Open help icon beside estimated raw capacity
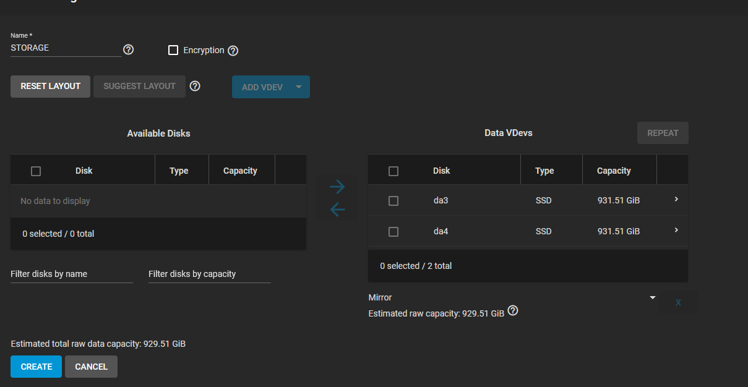The image size is (748, 387). (512, 310)
